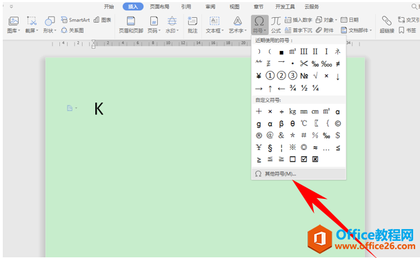Insert the ¾ fraction symbol
Viewport: 420px width, 258px height.
click(x=292, y=88)
